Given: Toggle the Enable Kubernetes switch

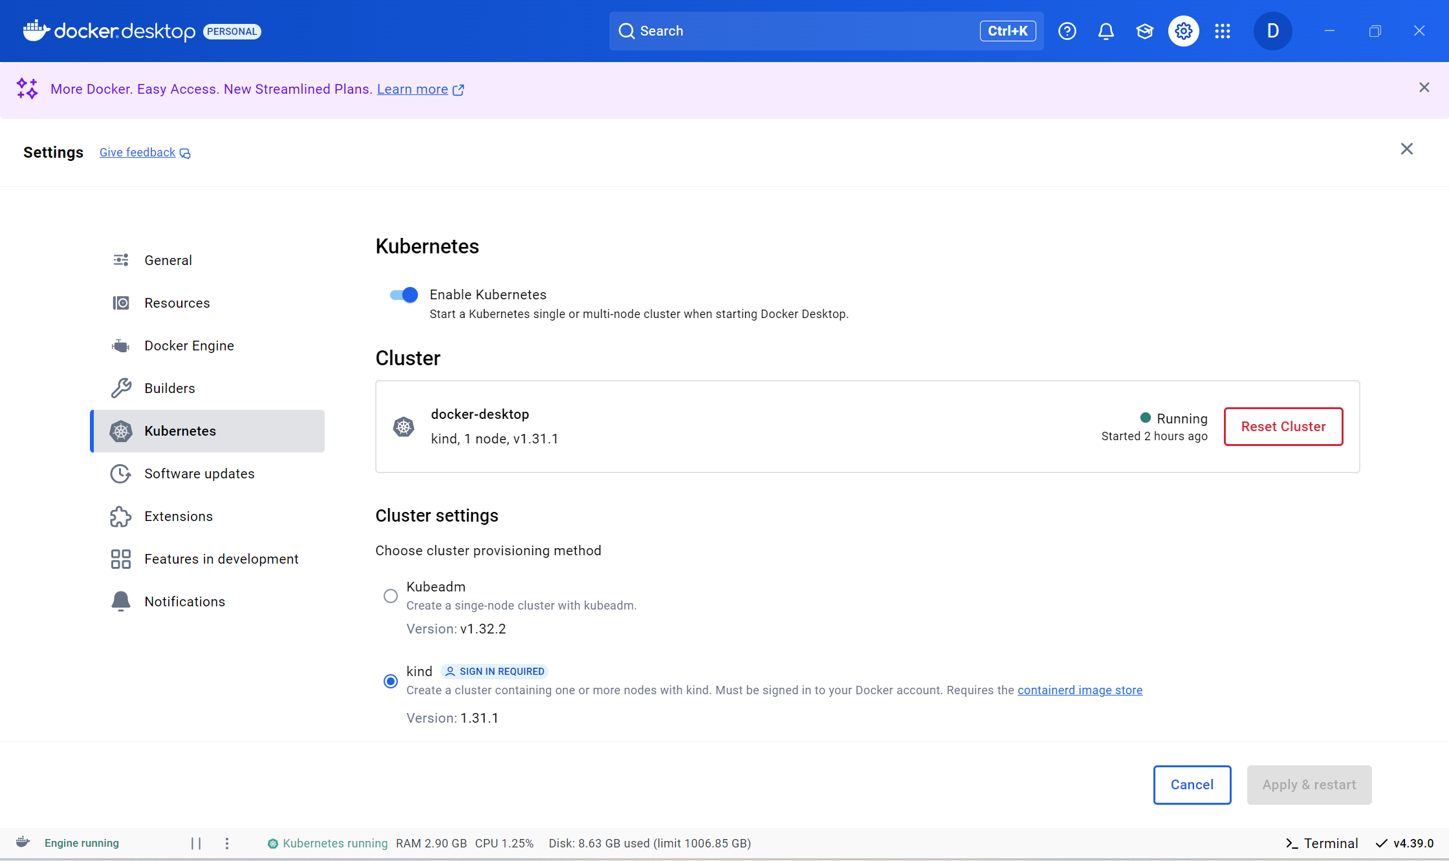Looking at the screenshot, I should [404, 295].
